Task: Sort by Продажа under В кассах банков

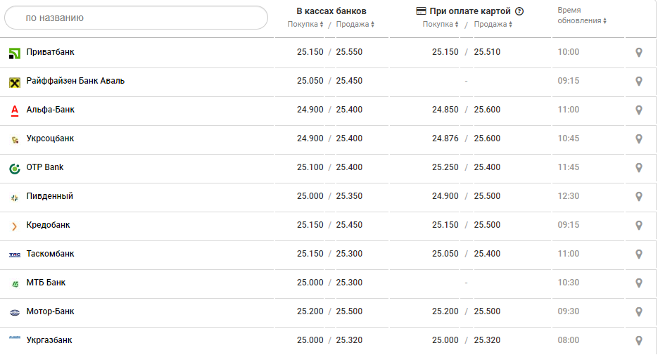Action: (355, 25)
